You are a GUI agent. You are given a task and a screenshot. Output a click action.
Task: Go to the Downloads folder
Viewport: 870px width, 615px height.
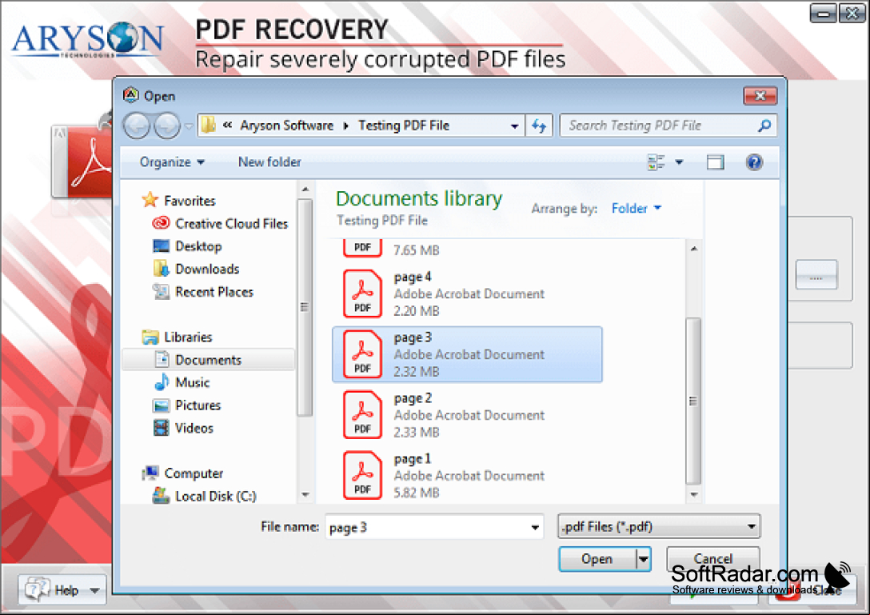(x=207, y=269)
